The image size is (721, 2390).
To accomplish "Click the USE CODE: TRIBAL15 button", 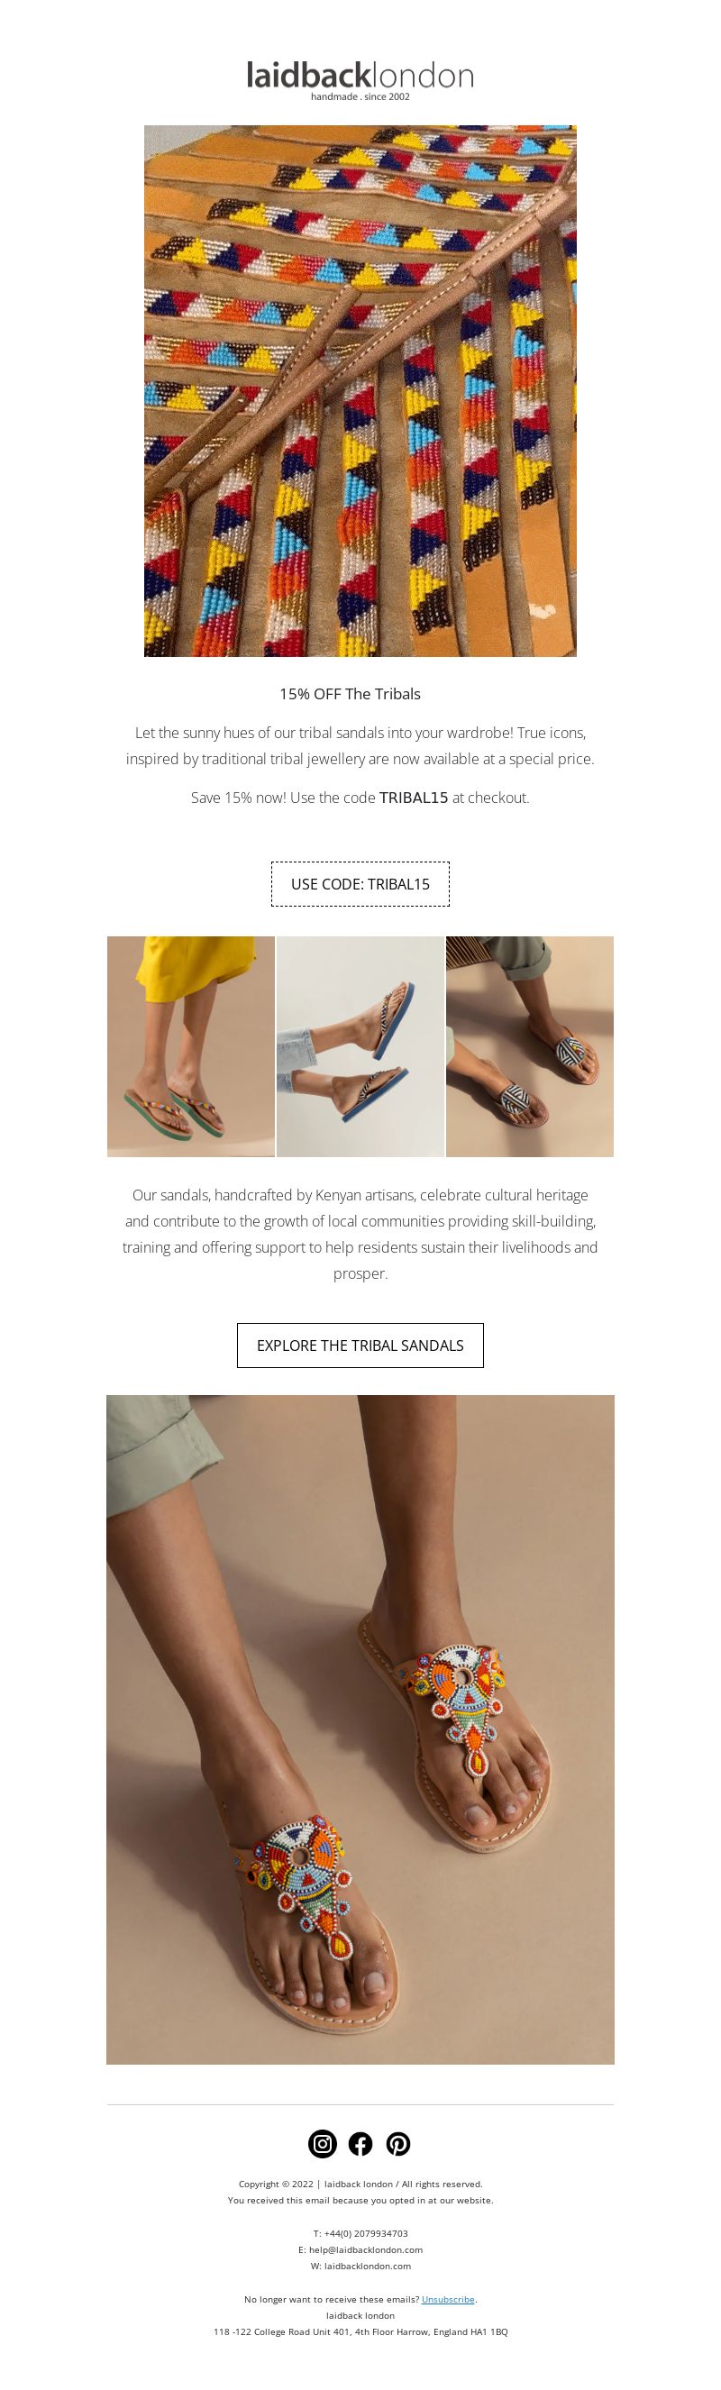I will (x=360, y=883).
